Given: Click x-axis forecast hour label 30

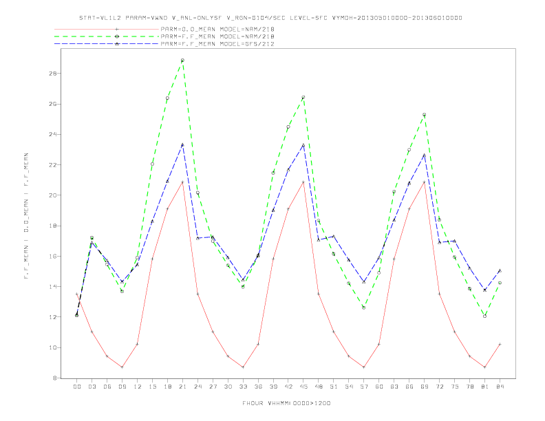Looking at the screenshot, I should coord(228,387).
